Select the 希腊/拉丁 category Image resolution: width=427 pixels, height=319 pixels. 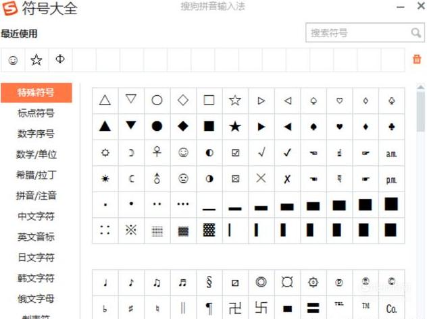pyautogui.click(x=36, y=175)
